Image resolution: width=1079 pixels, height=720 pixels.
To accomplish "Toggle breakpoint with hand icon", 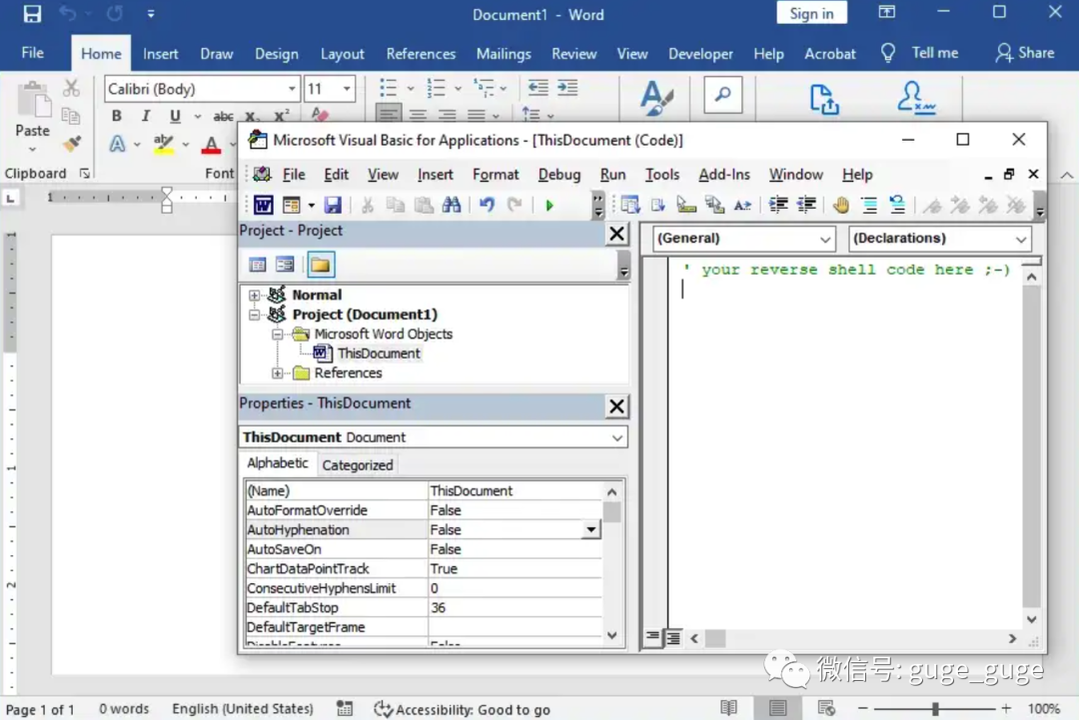I will point(841,205).
